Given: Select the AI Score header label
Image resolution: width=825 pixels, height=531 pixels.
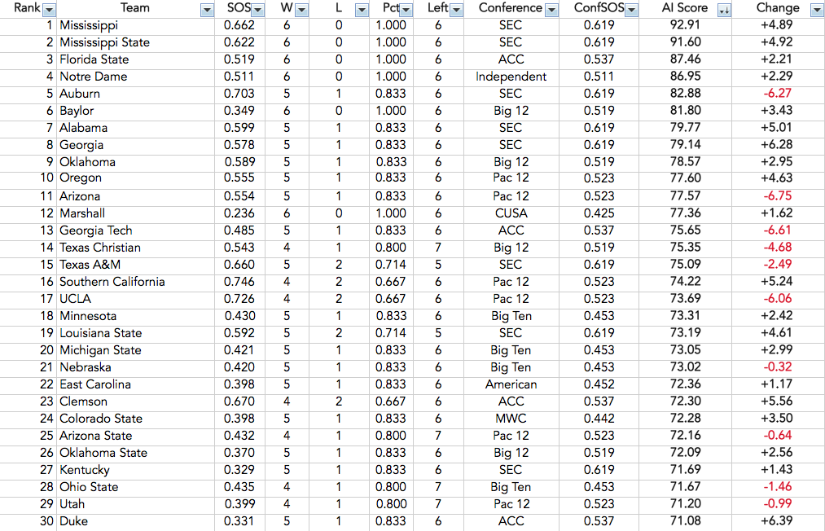Looking at the screenshot, I should [685, 8].
